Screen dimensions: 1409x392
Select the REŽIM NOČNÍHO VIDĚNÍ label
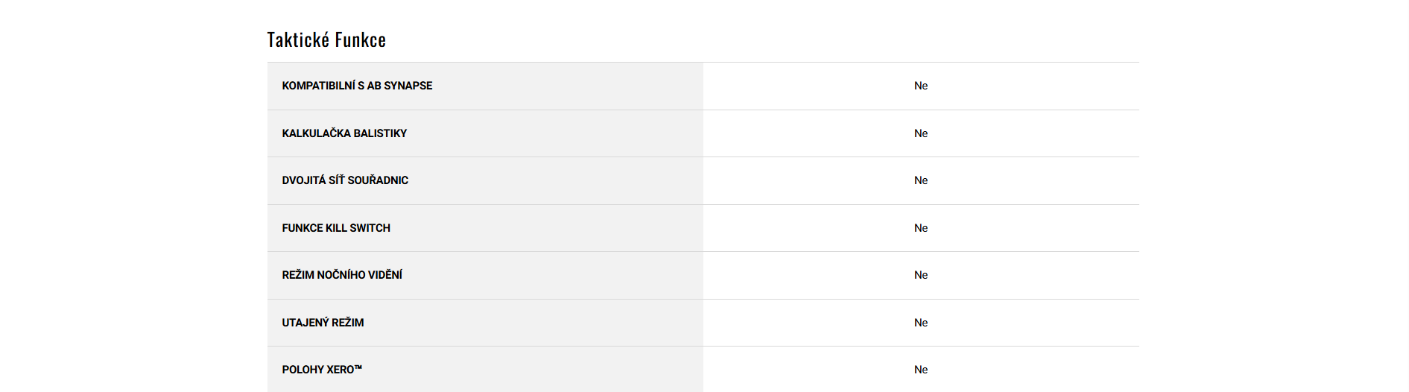pos(342,275)
